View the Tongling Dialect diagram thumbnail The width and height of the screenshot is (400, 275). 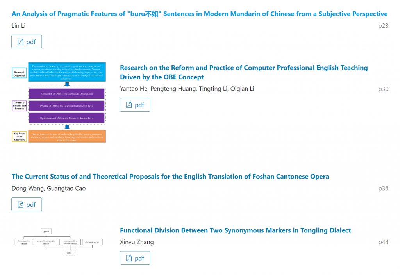click(59, 241)
